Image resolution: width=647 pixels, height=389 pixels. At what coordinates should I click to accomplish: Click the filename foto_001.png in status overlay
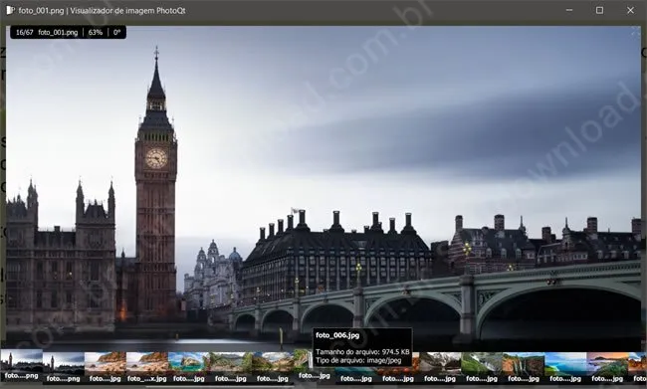(58, 32)
